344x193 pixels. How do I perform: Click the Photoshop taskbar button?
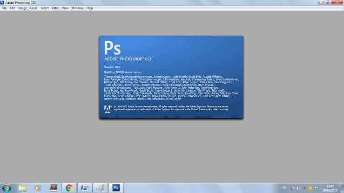116,188
